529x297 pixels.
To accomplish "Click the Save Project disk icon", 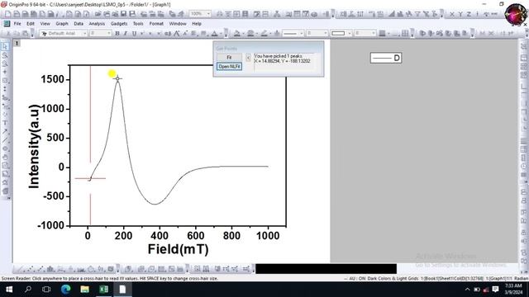I will click(x=123, y=14).
